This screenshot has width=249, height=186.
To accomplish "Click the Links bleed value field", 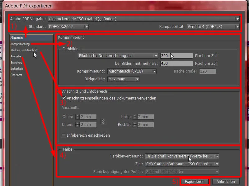I will 146,117.
